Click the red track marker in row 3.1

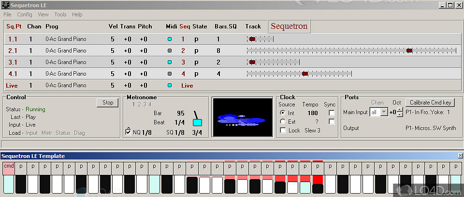tap(252, 62)
